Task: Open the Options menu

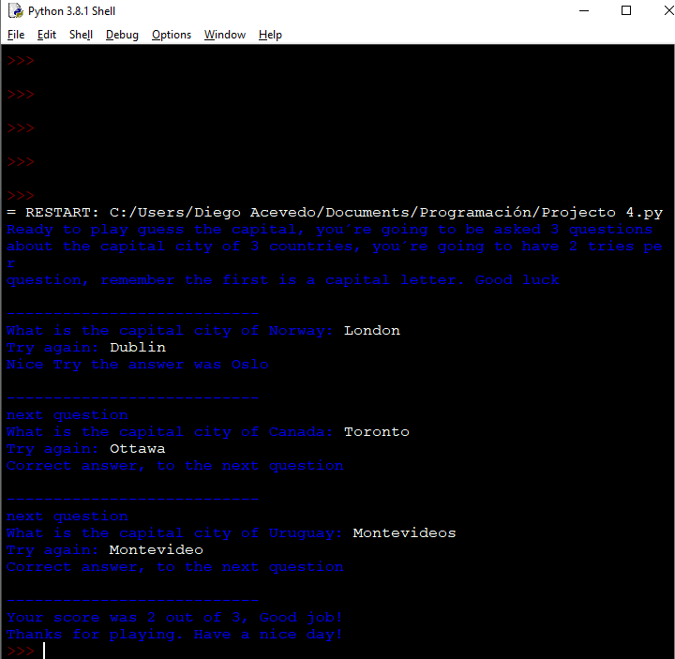Action: tap(172, 35)
